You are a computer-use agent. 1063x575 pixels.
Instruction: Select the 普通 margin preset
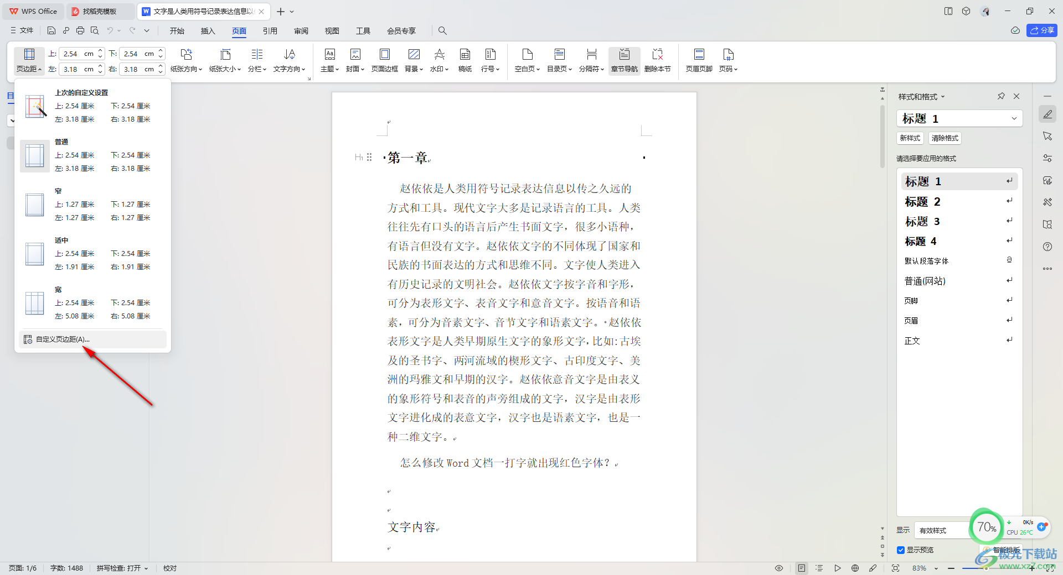pos(92,155)
